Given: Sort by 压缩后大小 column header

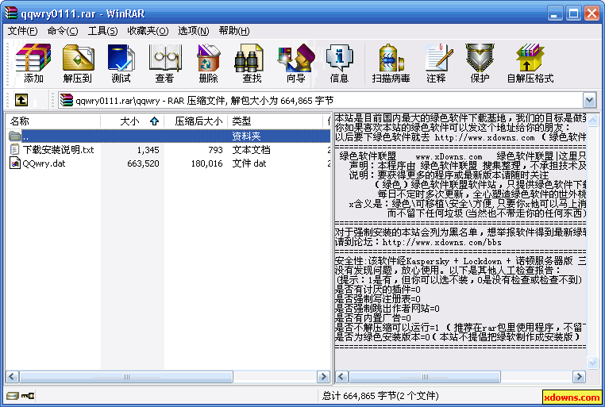Looking at the screenshot, I should (196, 121).
